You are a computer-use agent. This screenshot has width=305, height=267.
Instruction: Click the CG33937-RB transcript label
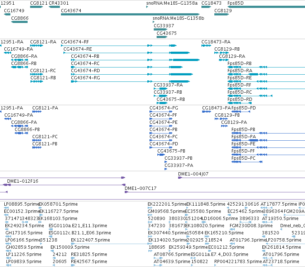(x=168, y=92)
